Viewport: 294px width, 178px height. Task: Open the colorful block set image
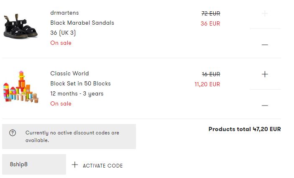20,87
